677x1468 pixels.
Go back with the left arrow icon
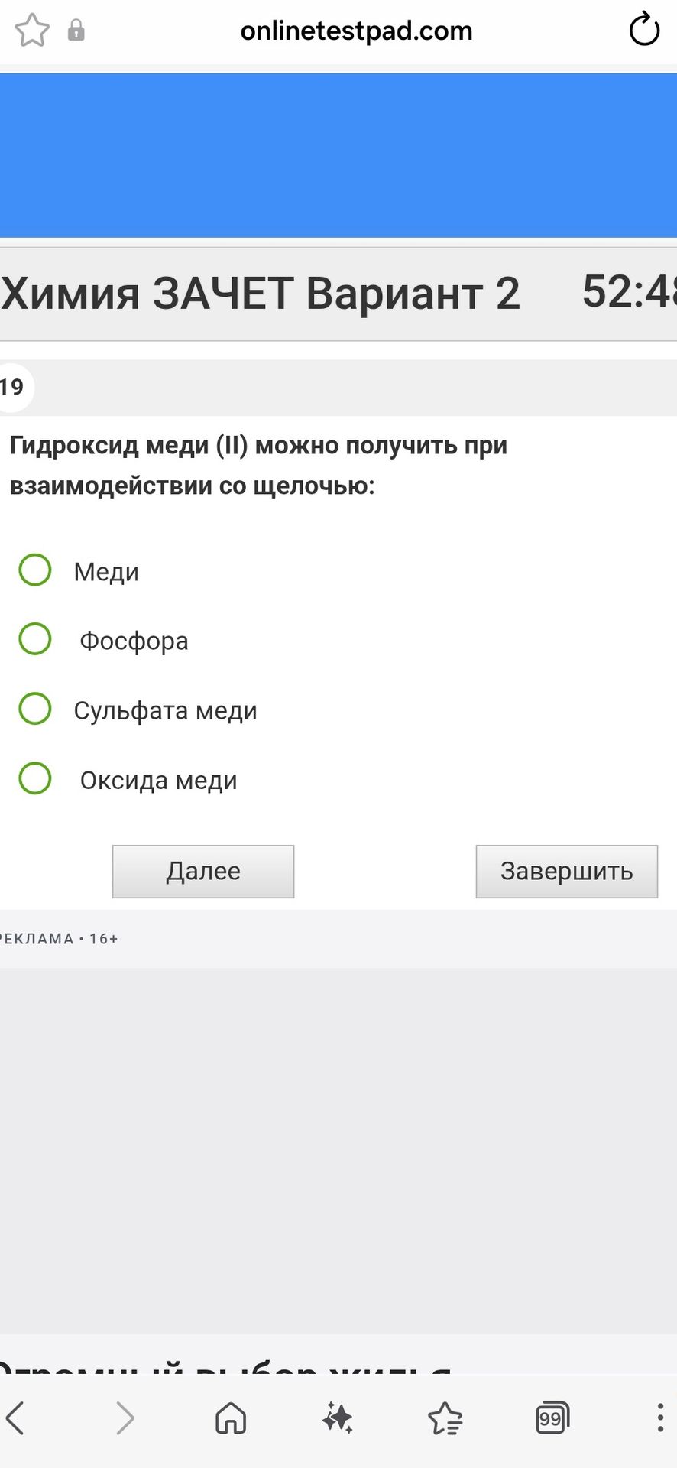(16, 1418)
